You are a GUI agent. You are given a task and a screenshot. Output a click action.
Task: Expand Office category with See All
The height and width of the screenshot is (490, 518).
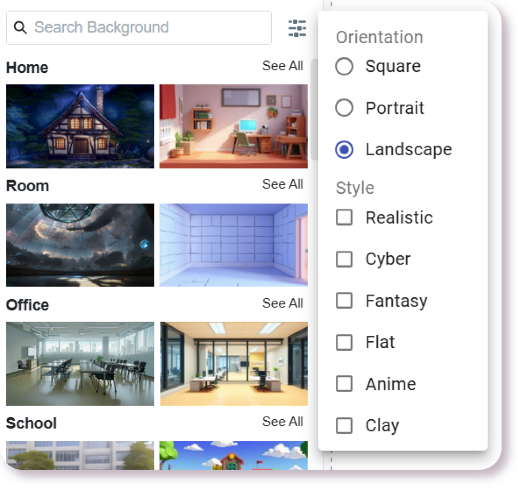pyautogui.click(x=282, y=303)
